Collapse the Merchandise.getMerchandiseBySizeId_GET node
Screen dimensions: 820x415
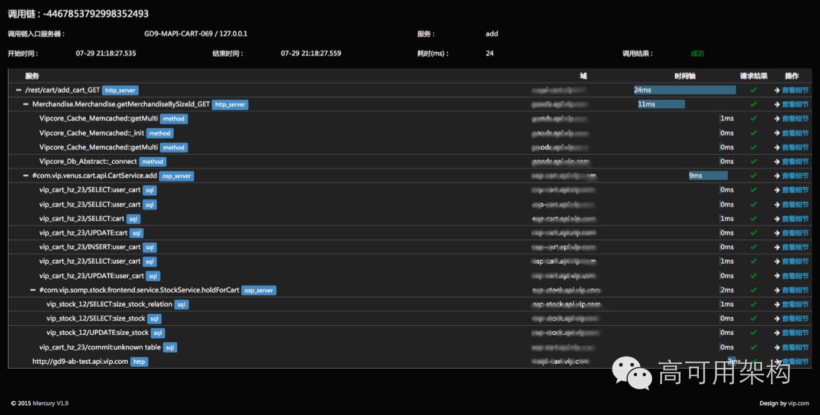[x=26, y=104]
